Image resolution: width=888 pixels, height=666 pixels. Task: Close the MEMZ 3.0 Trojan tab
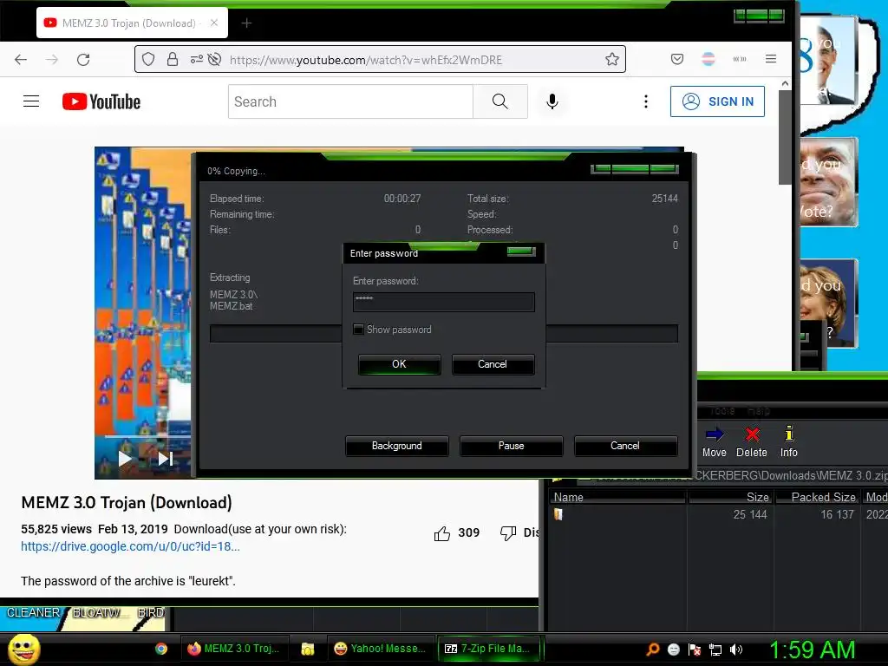(214, 23)
